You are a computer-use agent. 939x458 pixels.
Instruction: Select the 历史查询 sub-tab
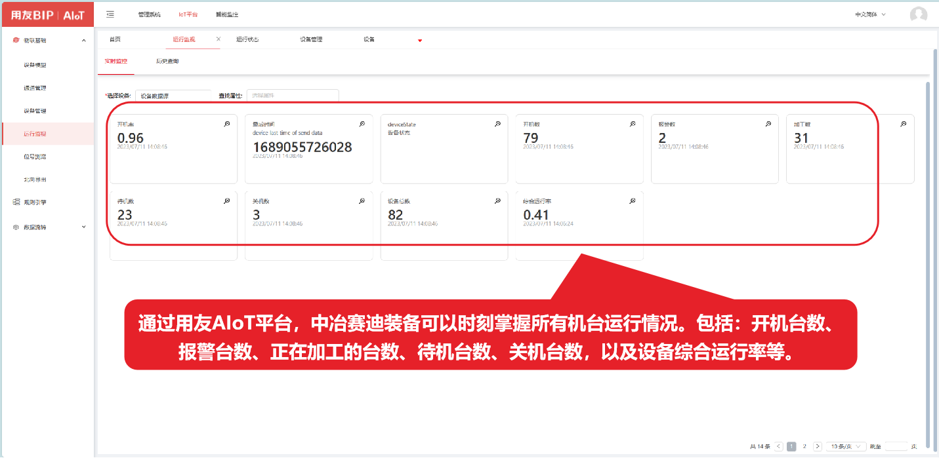167,61
